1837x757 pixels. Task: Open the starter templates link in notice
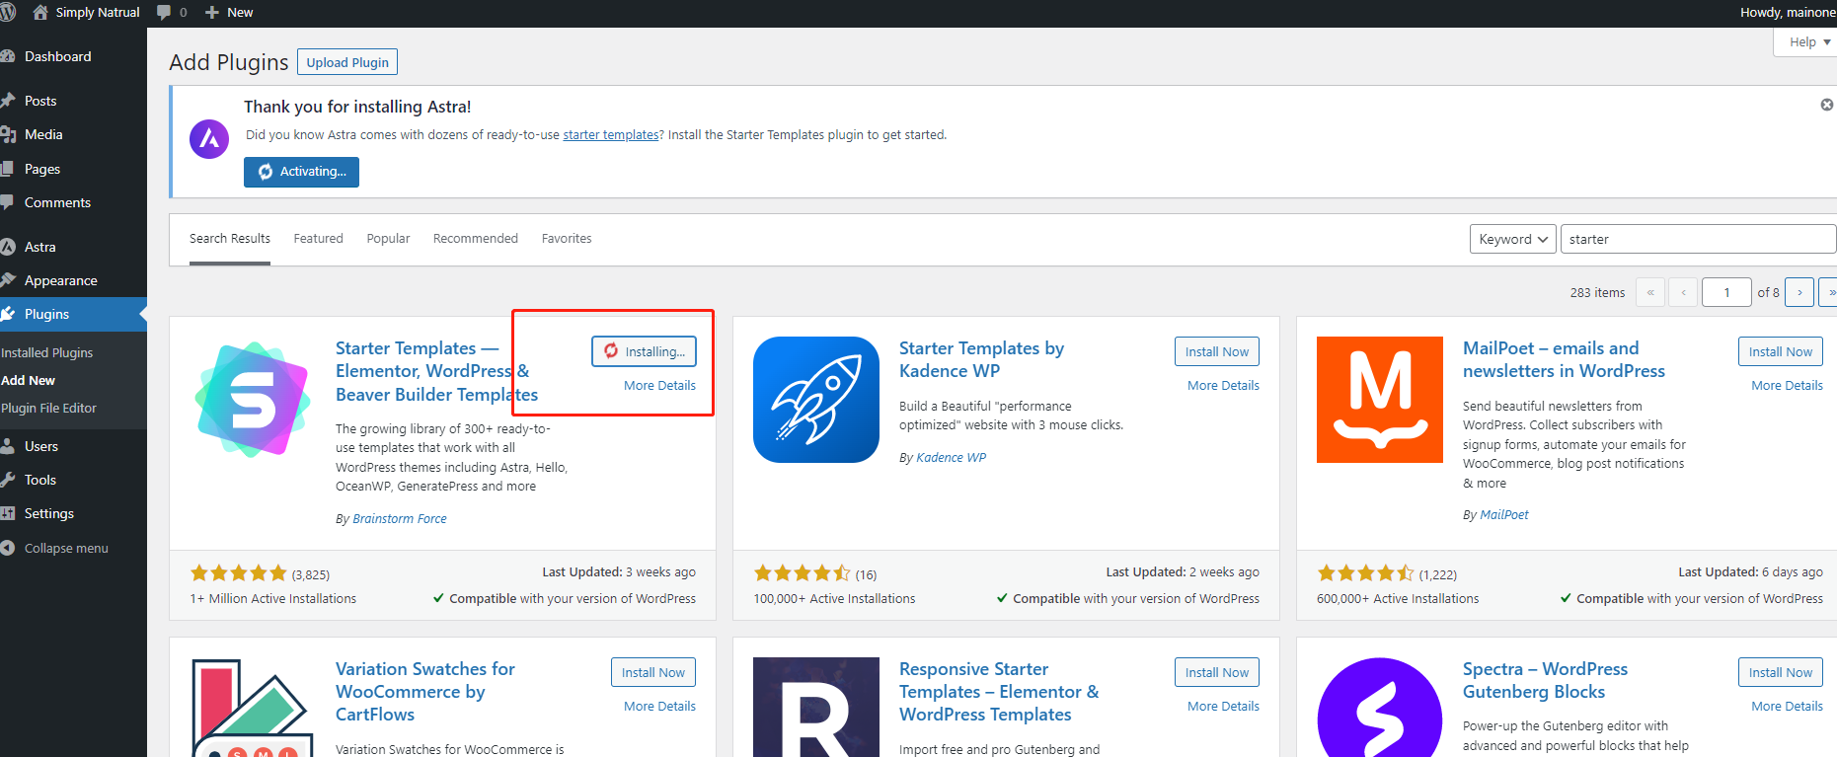[610, 135]
